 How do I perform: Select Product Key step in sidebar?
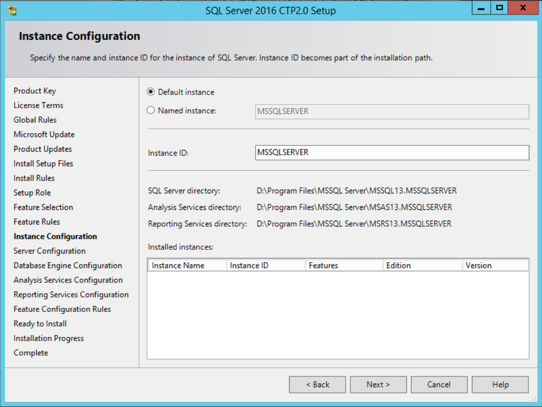tap(34, 91)
